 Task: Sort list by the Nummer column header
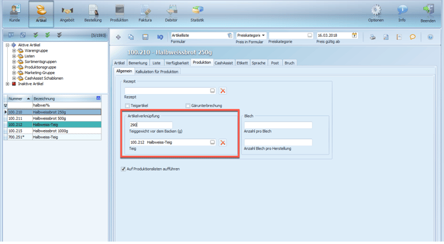click(x=19, y=99)
